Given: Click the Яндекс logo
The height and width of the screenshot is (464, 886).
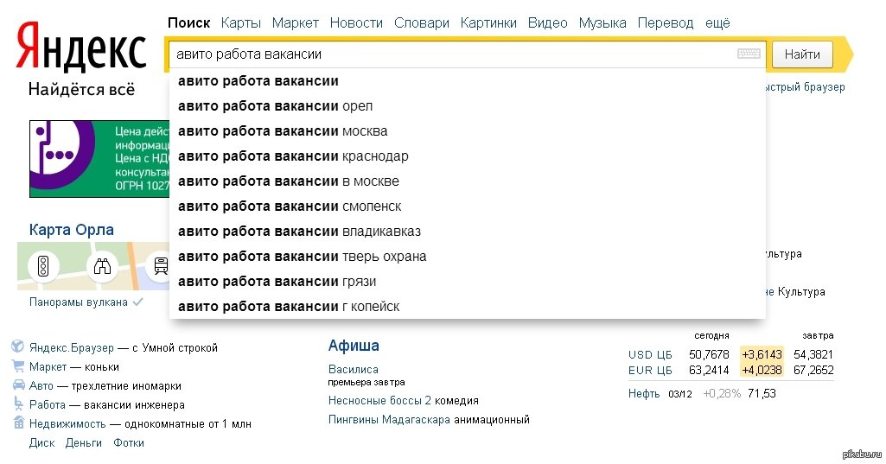Looking at the screenshot, I should pyautogui.click(x=80, y=47).
